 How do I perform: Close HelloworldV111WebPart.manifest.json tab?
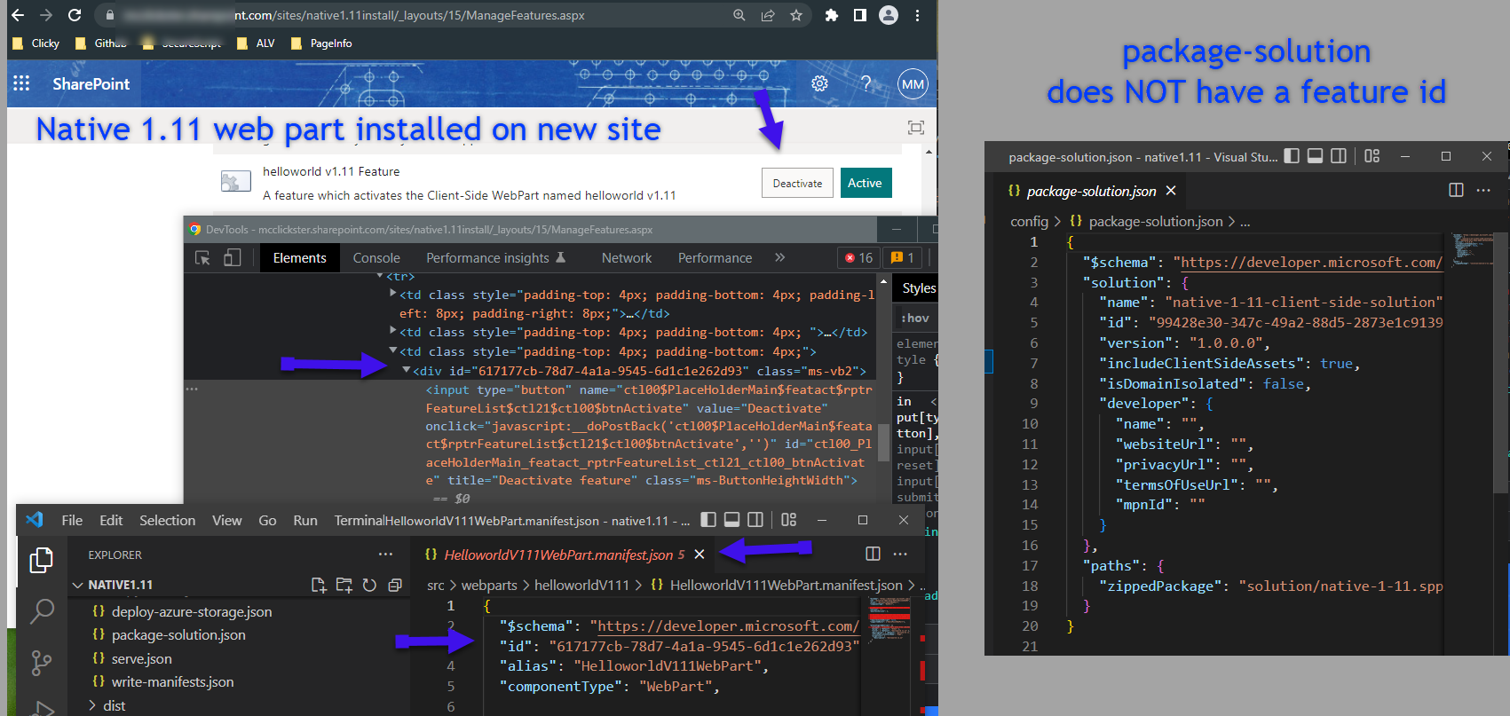point(700,555)
